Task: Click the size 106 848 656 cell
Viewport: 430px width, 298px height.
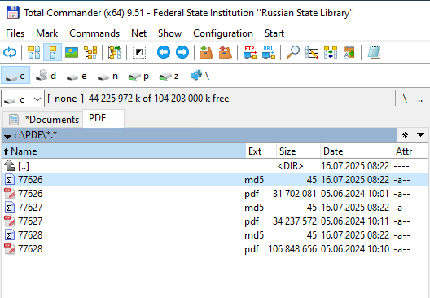Action: click(x=292, y=249)
